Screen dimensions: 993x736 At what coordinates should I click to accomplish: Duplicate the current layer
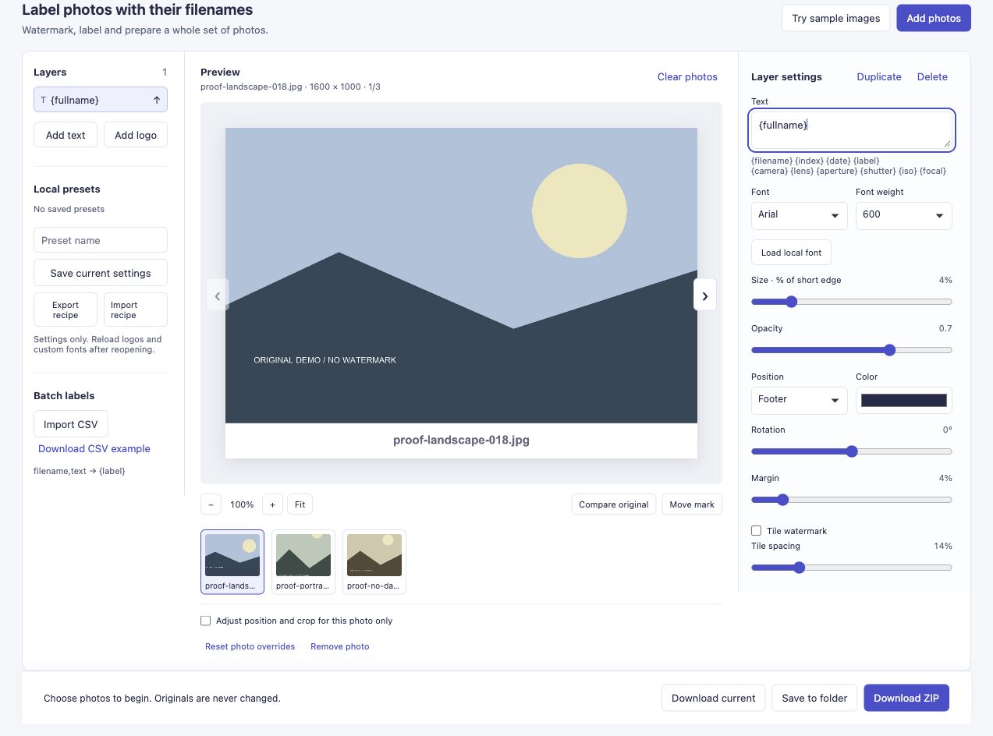point(879,76)
